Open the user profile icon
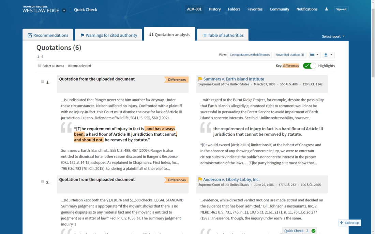The height and width of the screenshot is (234, 375). coord(327,9)
